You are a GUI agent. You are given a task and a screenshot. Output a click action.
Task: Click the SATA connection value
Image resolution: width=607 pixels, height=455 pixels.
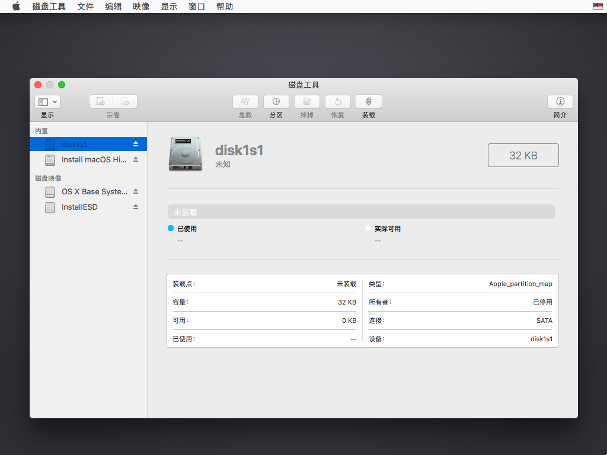(544, 321)
